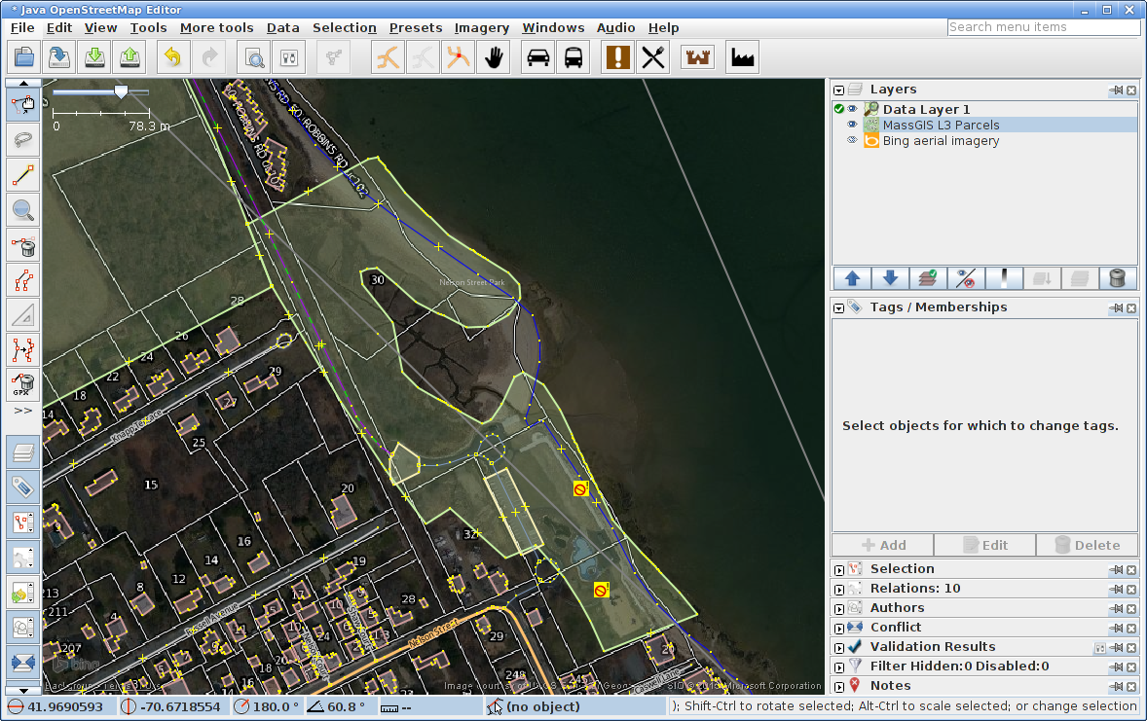Click the Undo arrow in toolbar

(172, 57)
